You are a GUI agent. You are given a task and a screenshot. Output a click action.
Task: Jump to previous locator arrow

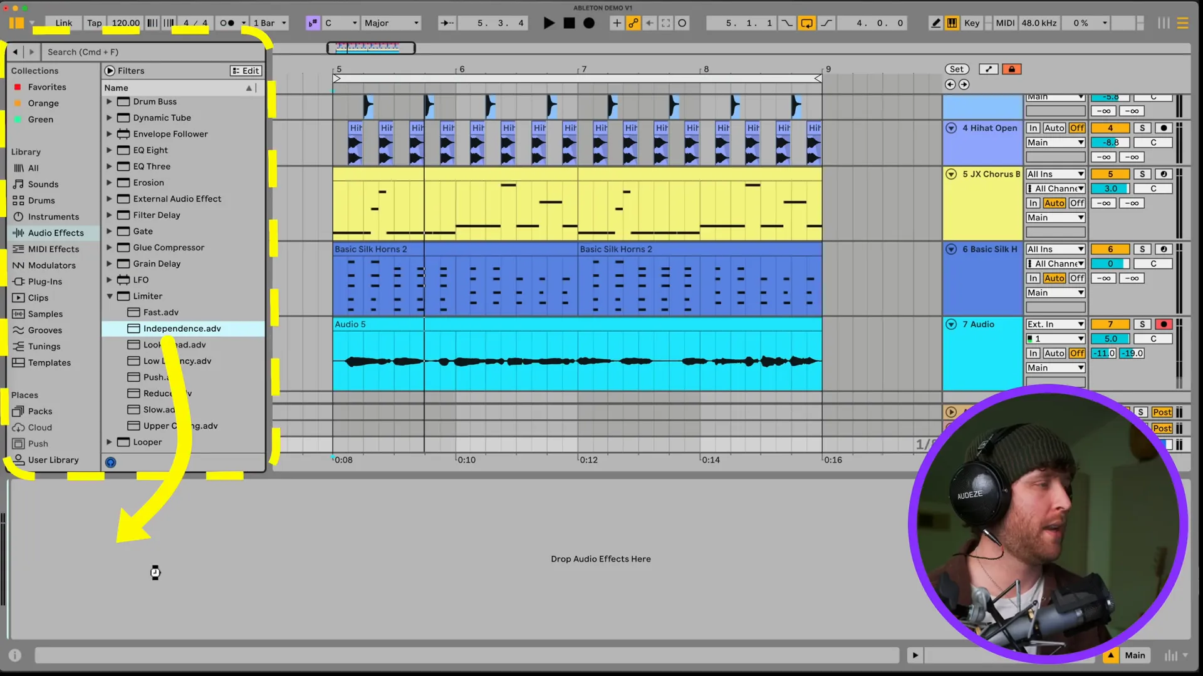point(950,84)
